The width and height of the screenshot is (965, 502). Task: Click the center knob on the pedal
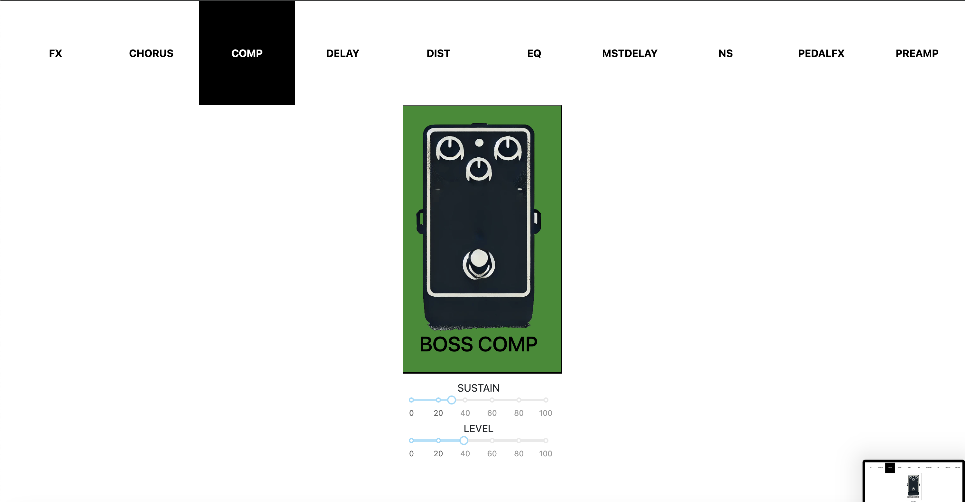pyautogui.click(x=479, y=169)
